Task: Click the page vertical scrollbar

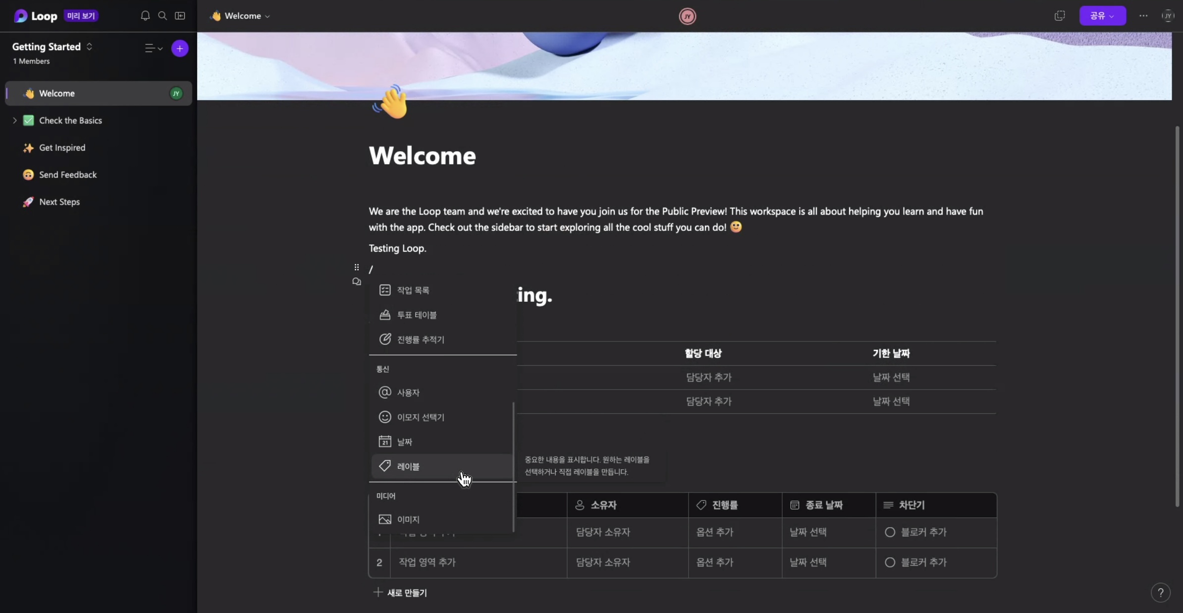Action: [x=1178, y=316]
